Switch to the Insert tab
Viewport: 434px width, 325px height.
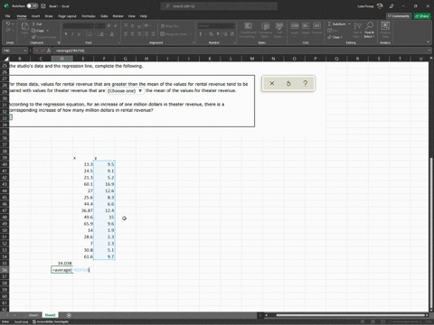click(35, 16)
